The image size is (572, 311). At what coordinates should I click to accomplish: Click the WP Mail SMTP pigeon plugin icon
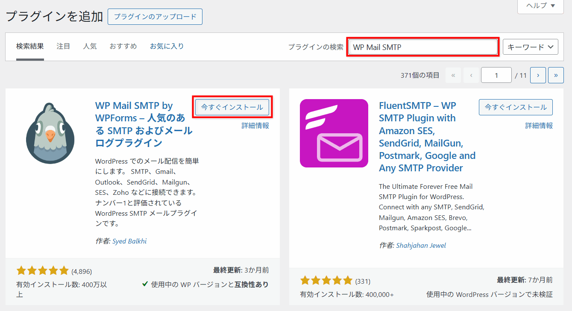[50, 133]
